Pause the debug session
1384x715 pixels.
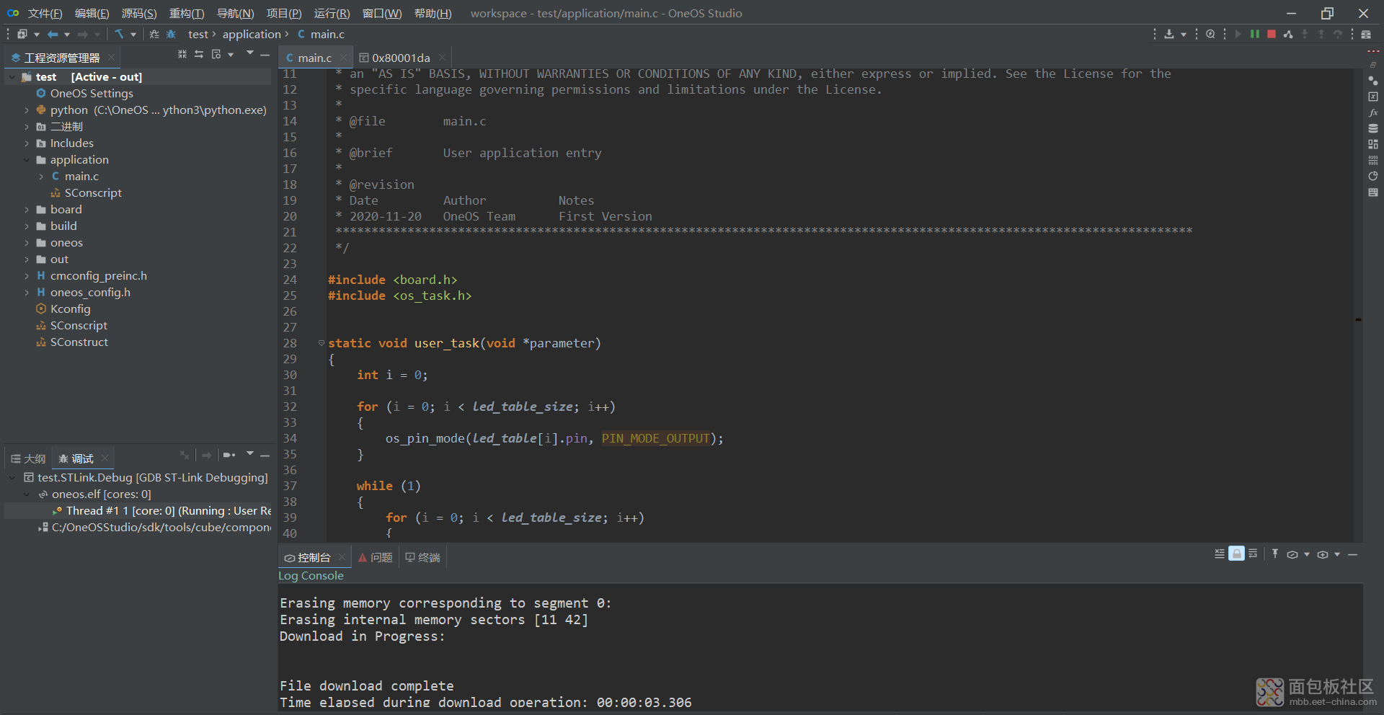point(1255,34)
